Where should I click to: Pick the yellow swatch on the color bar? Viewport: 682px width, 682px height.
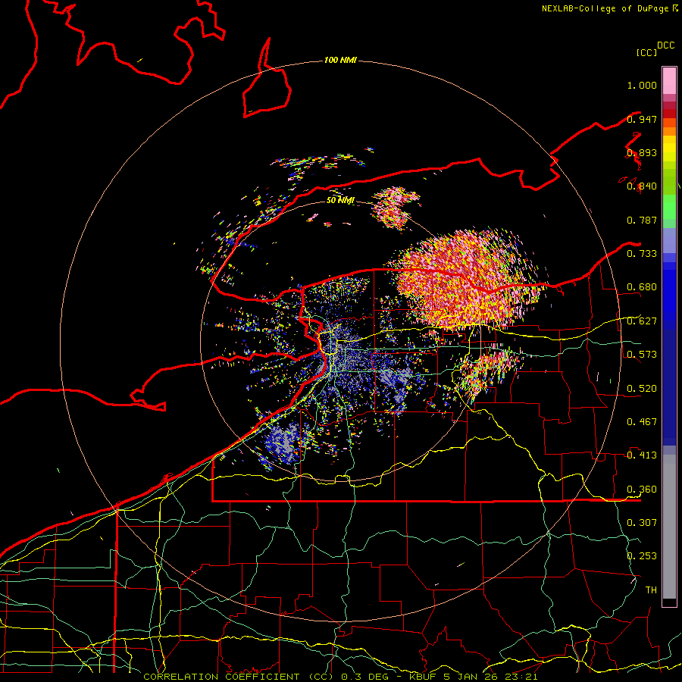pos(669,149)
